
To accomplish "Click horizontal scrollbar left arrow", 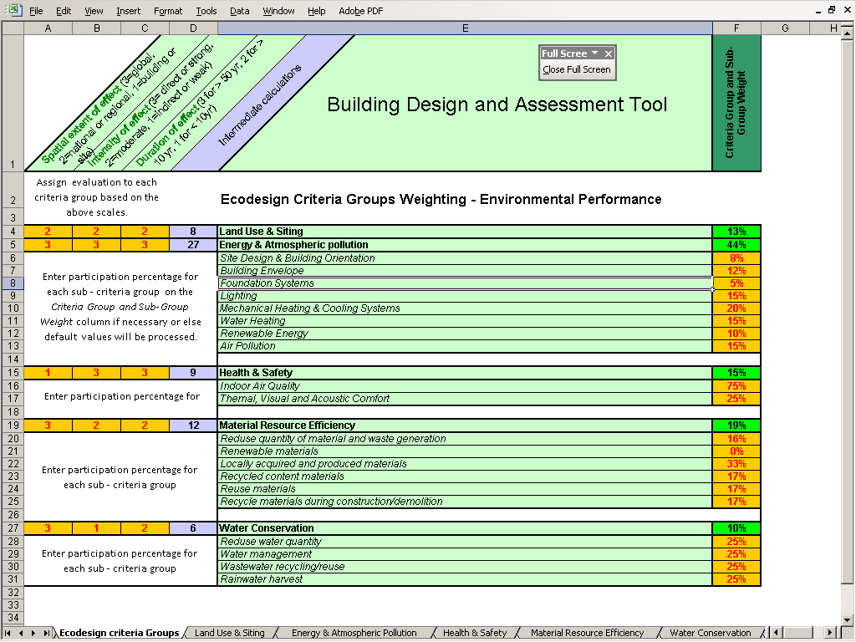I will [x=776, y=633].
